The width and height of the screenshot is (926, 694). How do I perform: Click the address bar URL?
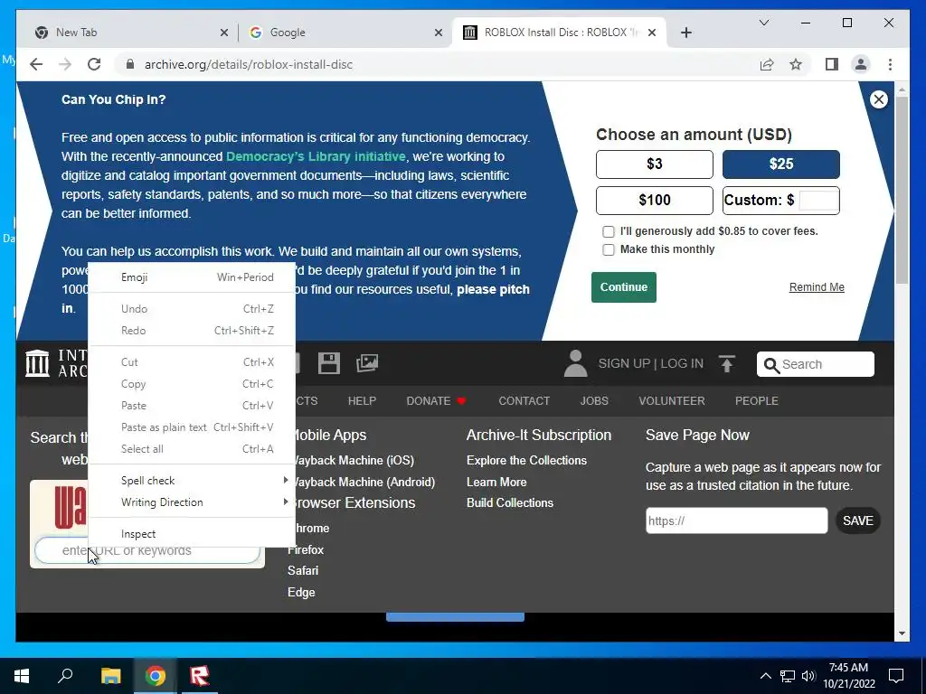point(249,64)
